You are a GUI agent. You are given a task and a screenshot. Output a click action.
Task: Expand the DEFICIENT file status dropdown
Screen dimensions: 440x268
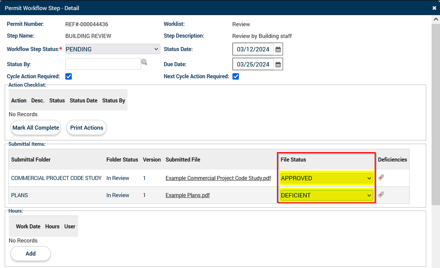(326, 195)
